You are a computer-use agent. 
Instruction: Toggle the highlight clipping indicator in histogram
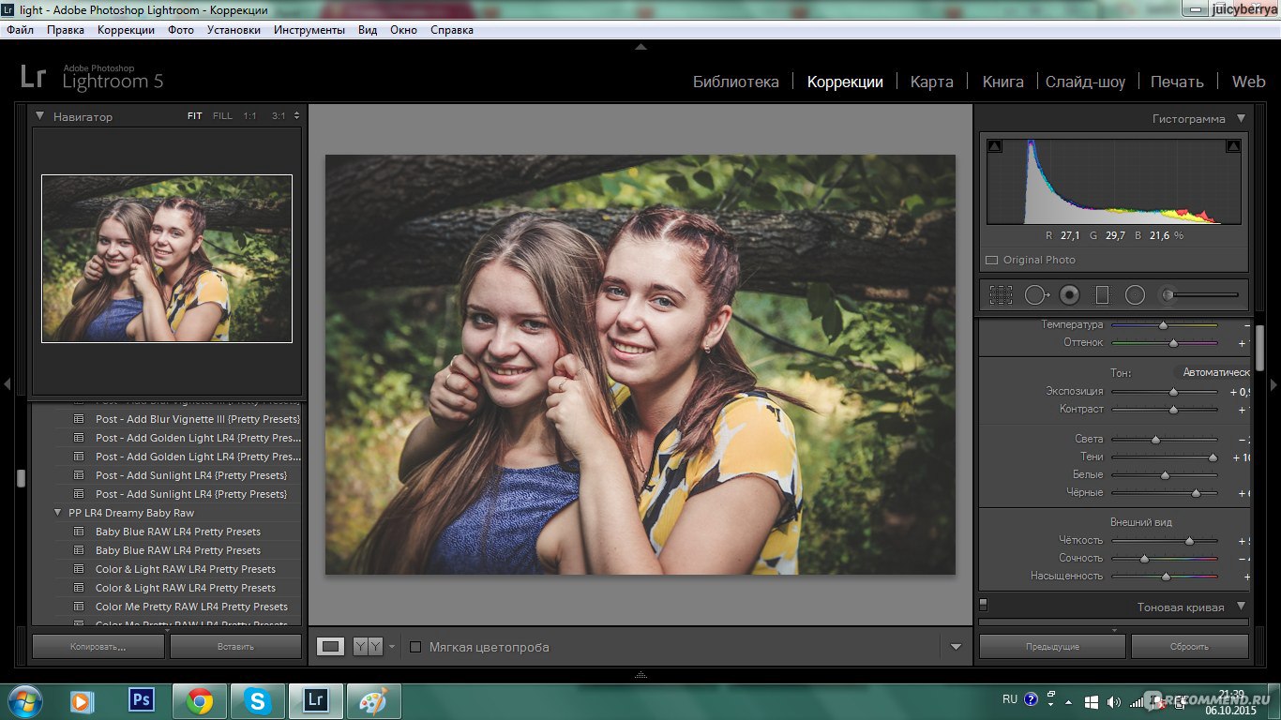[1233, 146]
